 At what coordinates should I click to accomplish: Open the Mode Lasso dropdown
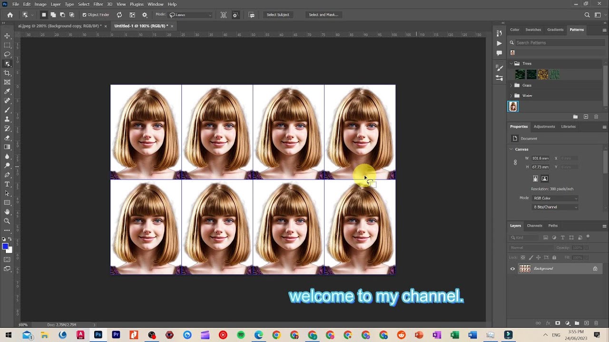[x=190, y=15]
